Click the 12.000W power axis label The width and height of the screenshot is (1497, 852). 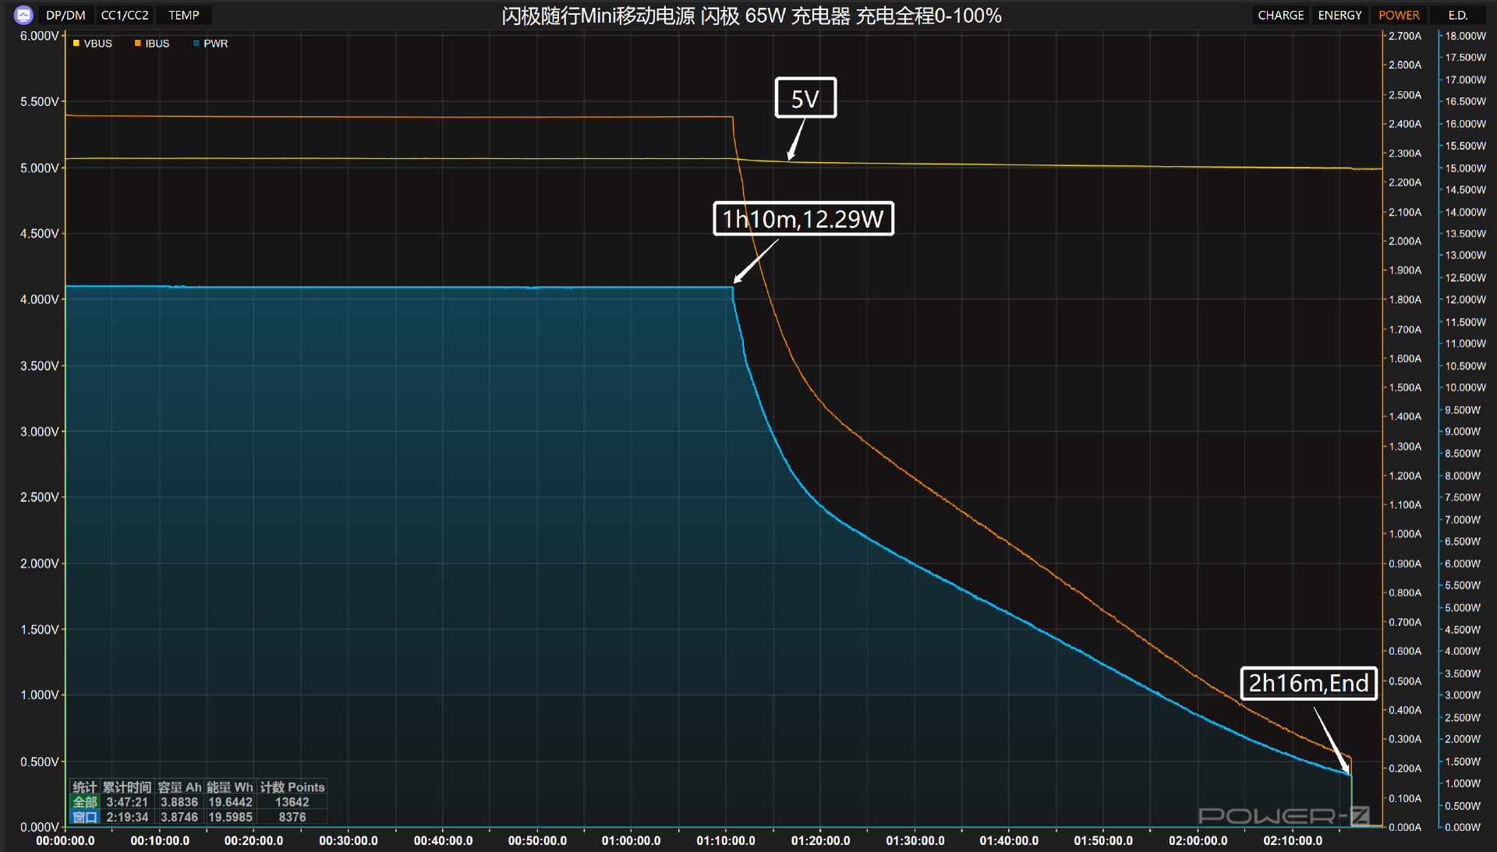(x=1466, y=299)
